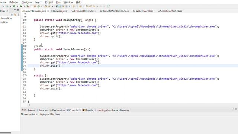Screen dimensions: 238x134
Task: Collapse the static block fold at line 27
Action: tap(26, 75)
